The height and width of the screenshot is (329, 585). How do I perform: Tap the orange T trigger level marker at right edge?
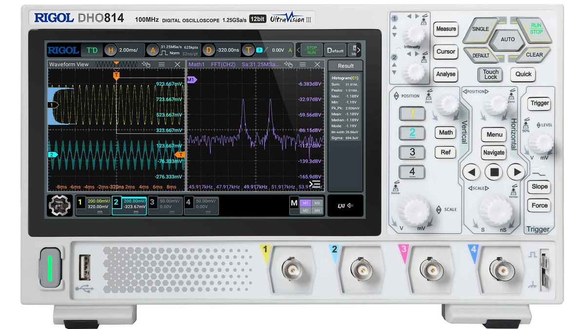tap(181, 155)
